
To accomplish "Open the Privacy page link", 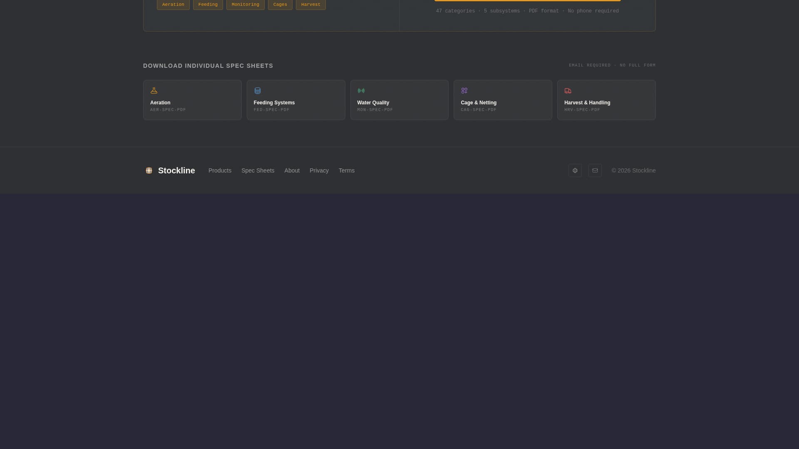I will tap(319, 170).
